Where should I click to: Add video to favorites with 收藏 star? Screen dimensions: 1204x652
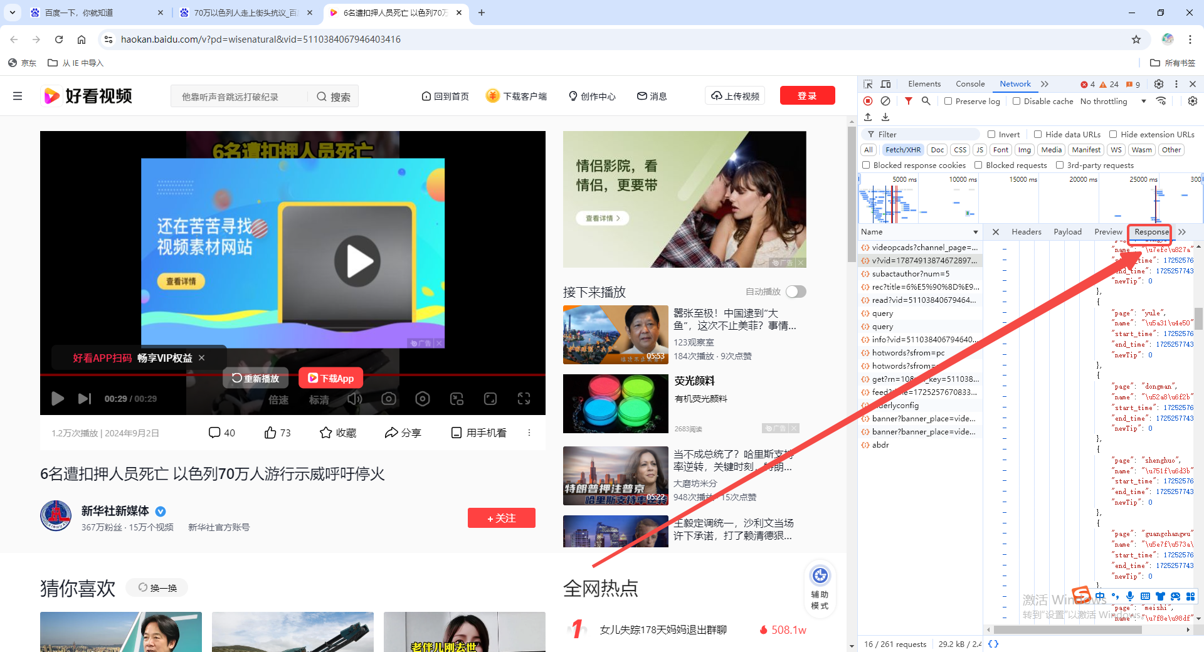click(x=338, y=433)
